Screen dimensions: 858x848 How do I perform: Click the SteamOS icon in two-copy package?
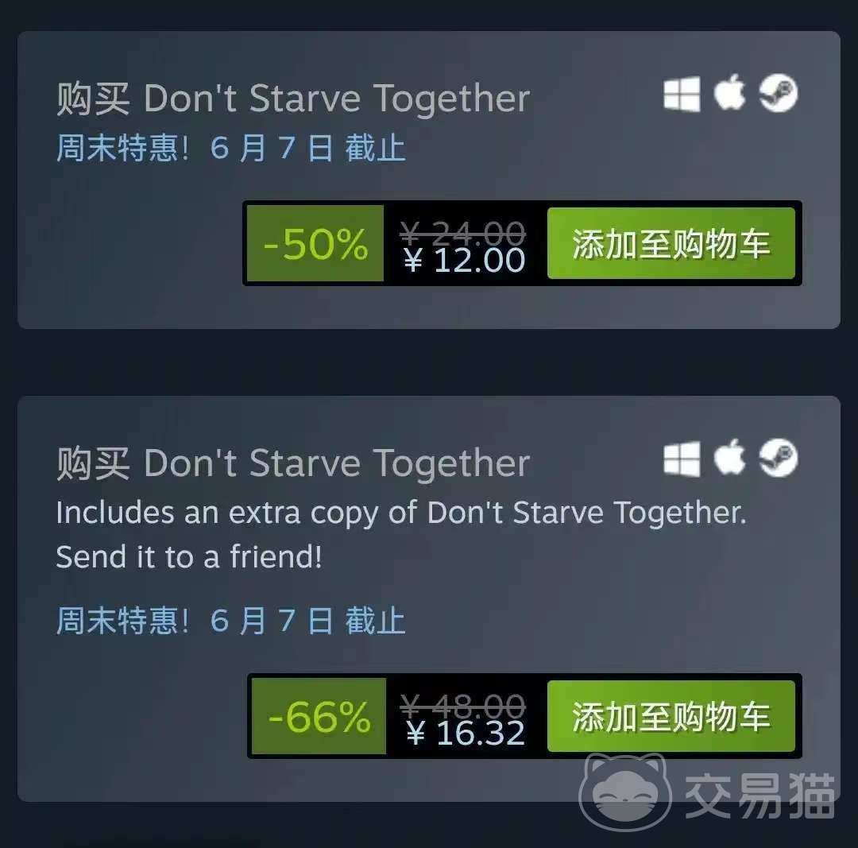[778, 457]
